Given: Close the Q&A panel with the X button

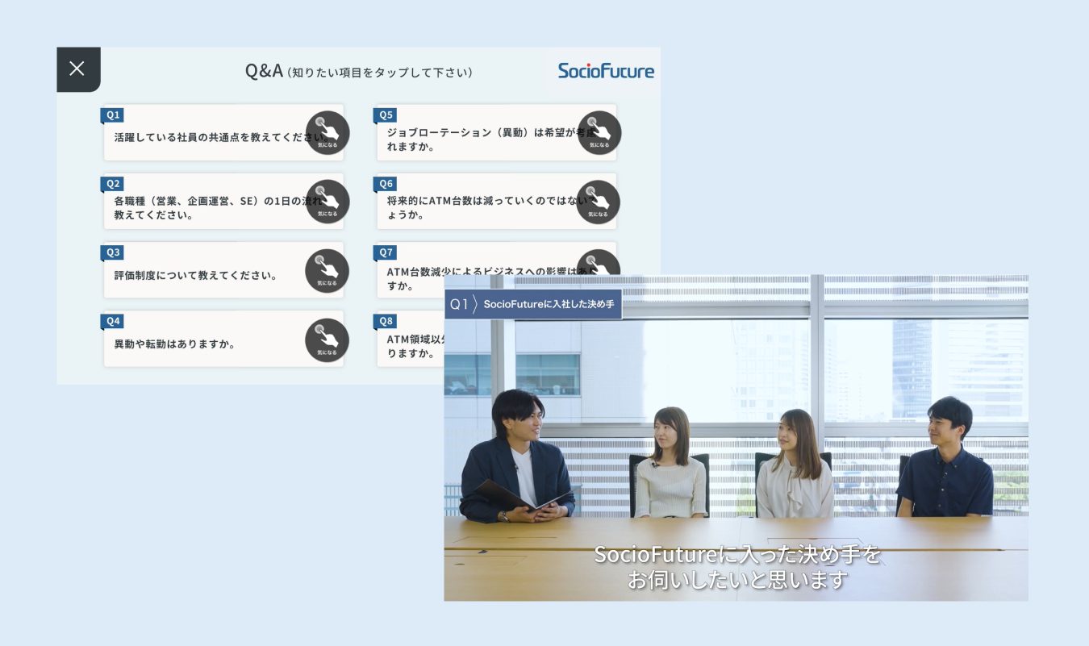Looking at the screenshot, I should 78,69.
